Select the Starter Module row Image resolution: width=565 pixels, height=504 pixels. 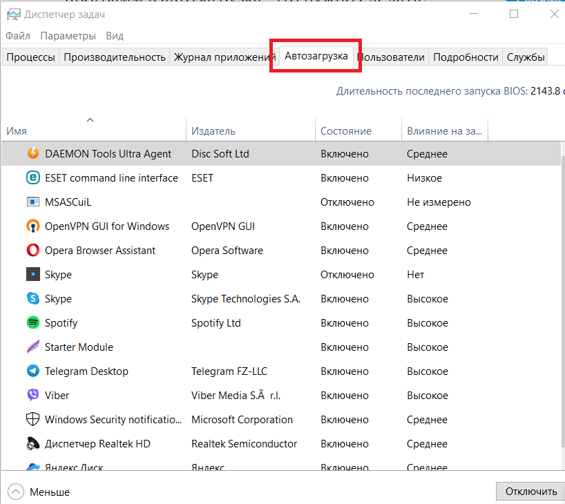coord(79,347)
